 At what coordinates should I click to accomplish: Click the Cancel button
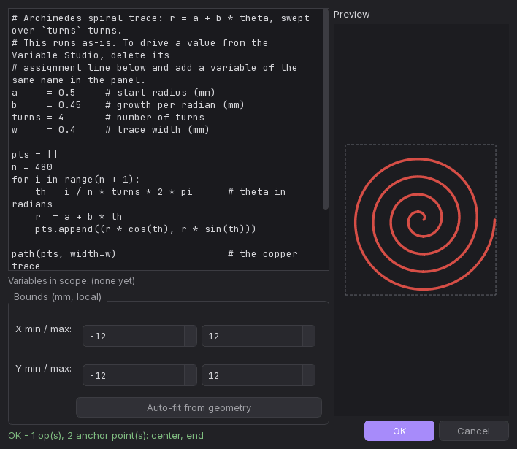point(473,431)
